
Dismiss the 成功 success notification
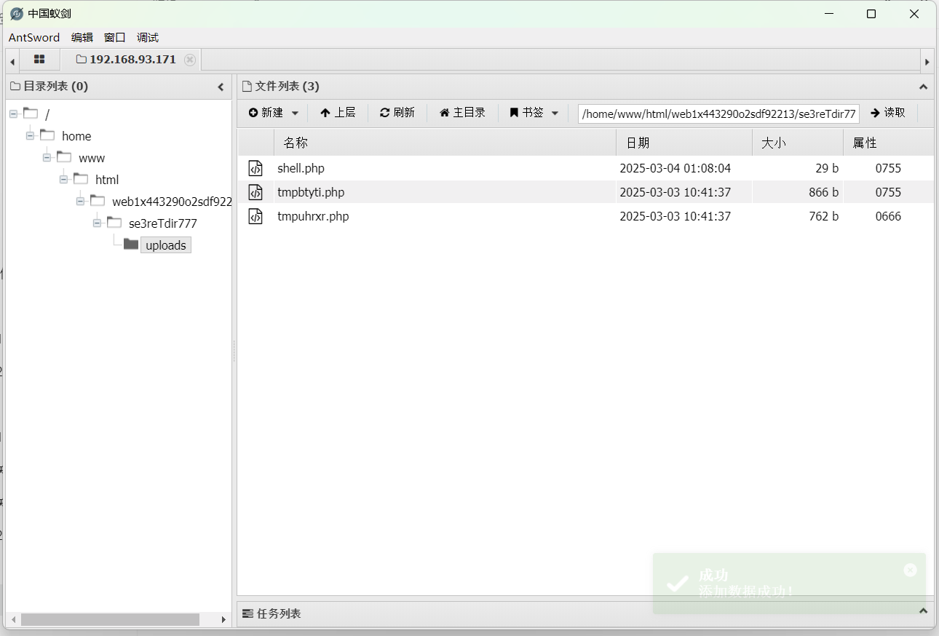coord(910,570)
